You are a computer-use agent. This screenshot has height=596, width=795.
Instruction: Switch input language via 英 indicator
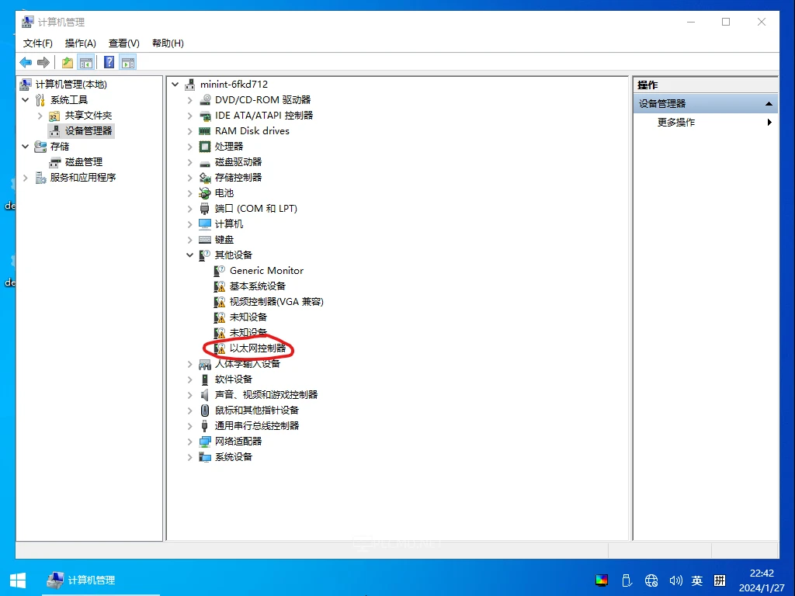click(697, 580)
